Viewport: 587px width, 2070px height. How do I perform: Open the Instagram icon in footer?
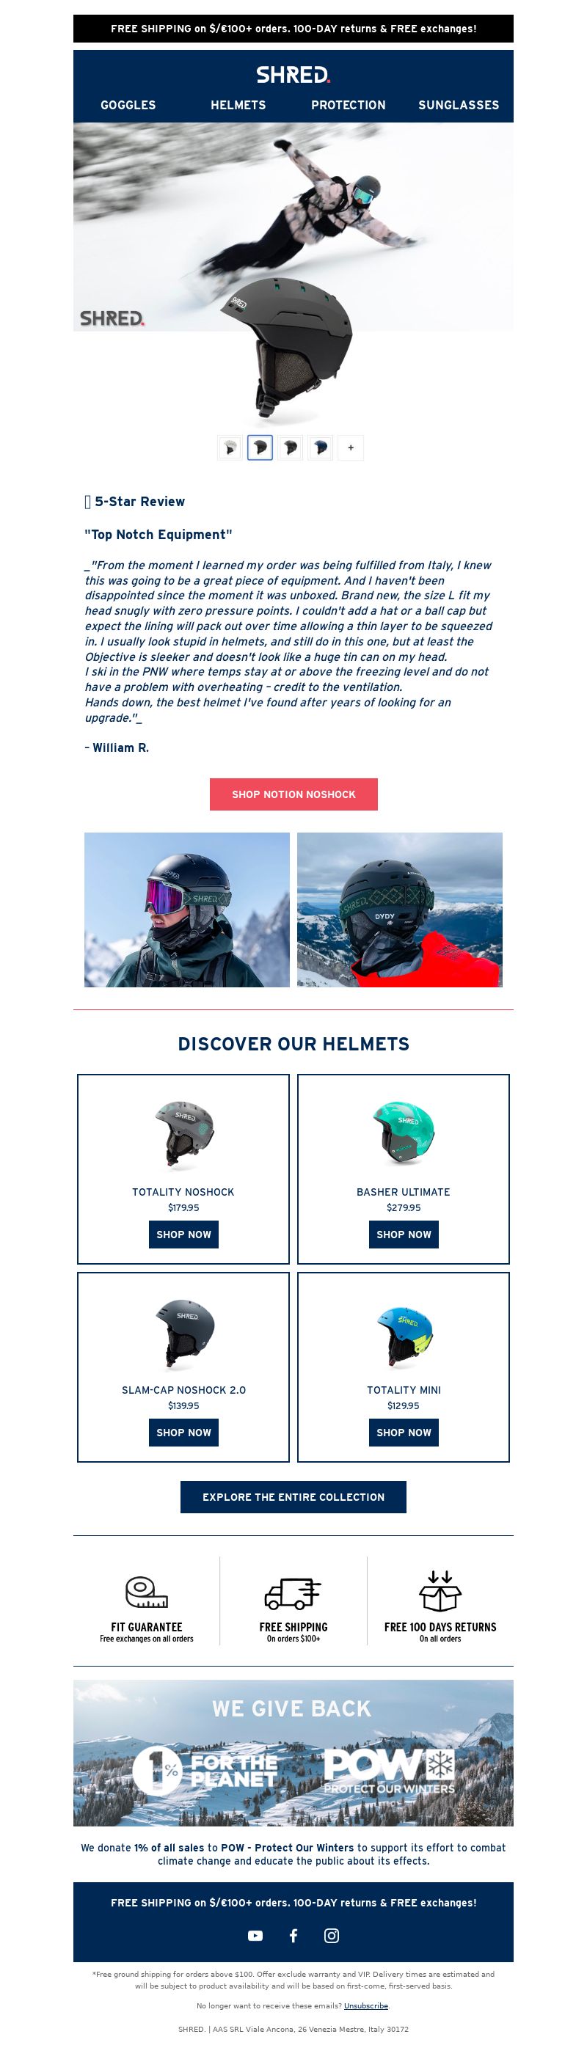332,1936
